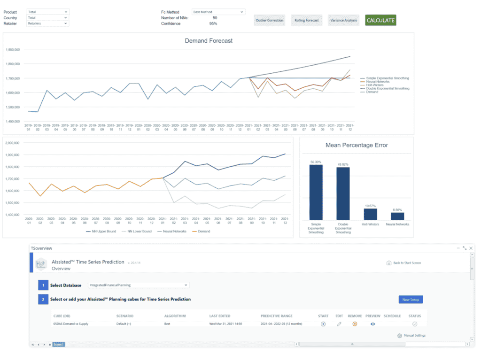Click the Outlier Correction button
Image resolution: width=481 pixels, height=355 pixels.
pyautogui.click(x=269, y=20)
